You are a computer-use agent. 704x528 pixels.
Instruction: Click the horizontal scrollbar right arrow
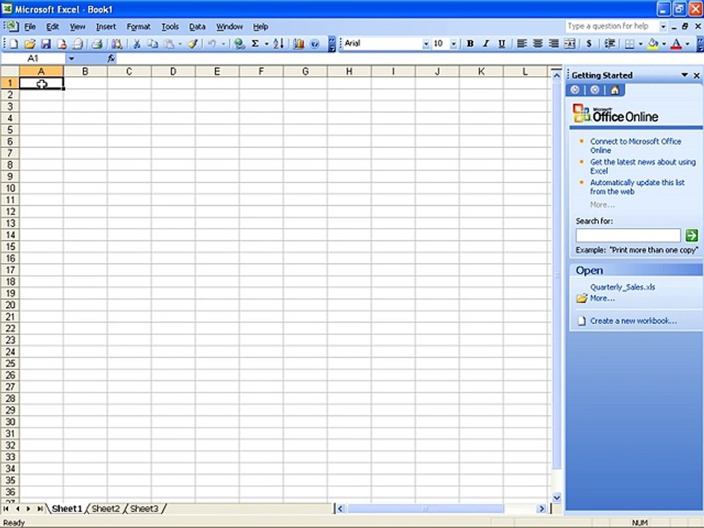[x=541, y=509]
